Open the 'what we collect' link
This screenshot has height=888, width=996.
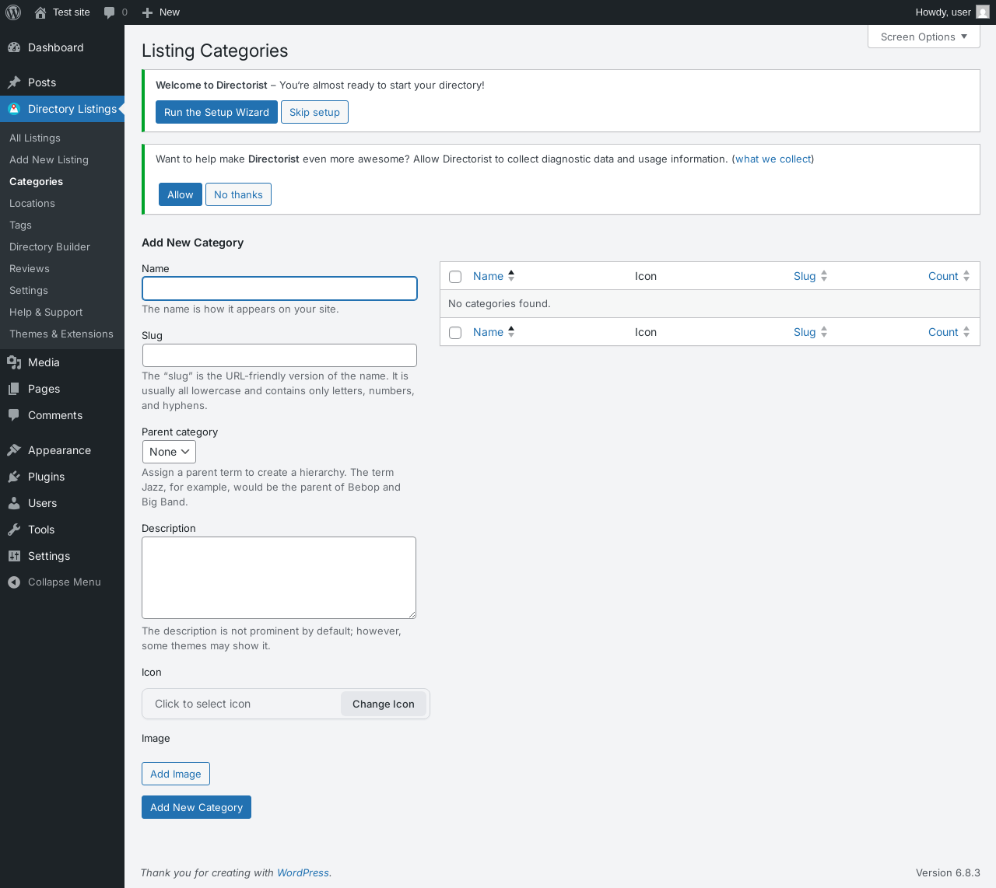[x=773, y=159]
